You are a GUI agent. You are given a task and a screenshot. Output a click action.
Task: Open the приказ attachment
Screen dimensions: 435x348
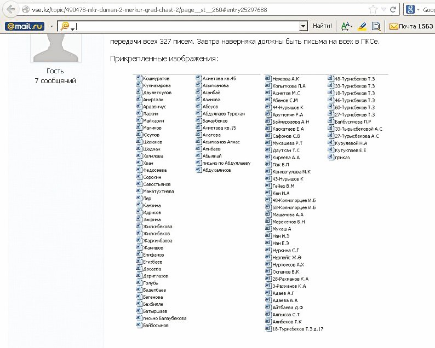342,158
